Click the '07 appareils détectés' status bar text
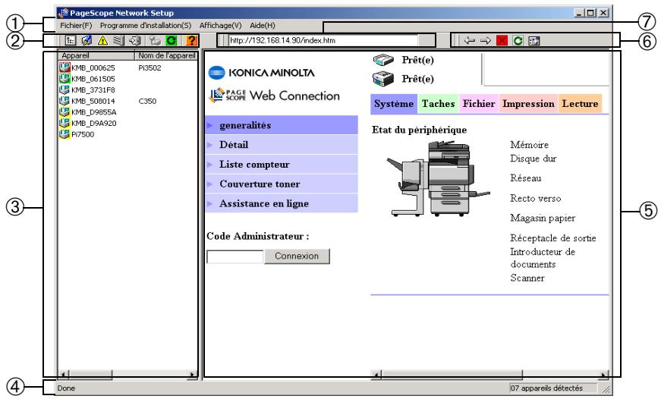This screenshot has width=661, height=399. [x=546, y=388]
